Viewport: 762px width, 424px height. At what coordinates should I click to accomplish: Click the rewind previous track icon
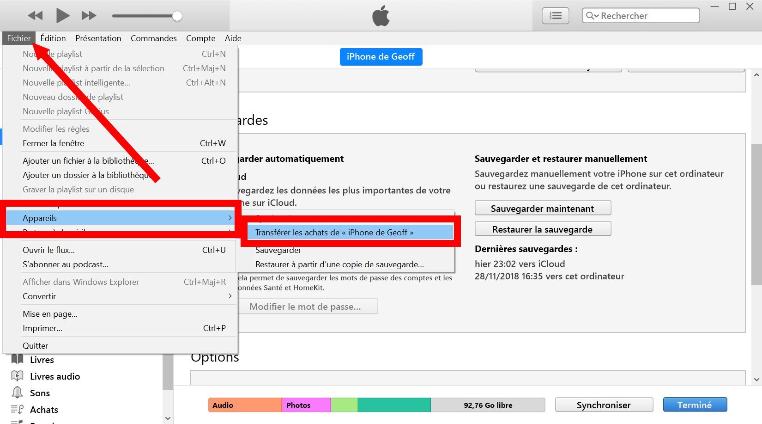coord(35,16)
